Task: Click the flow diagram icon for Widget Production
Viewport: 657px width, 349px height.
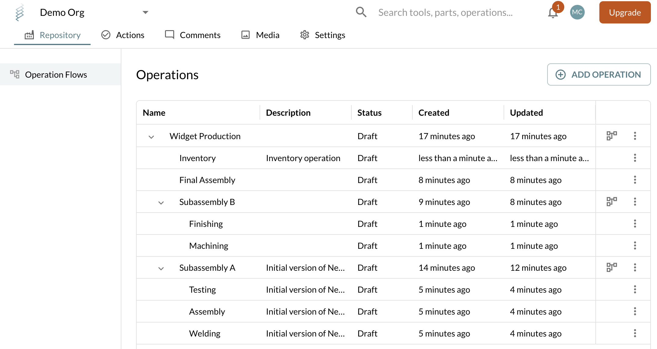Action: pyautogui.click(x=611, y=136)
